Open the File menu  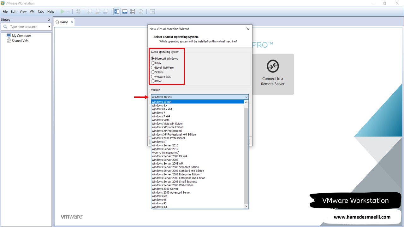click(5, 11)
